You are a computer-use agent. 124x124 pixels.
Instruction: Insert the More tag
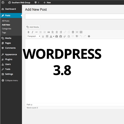pyautogui.click(x=73, y=32)
